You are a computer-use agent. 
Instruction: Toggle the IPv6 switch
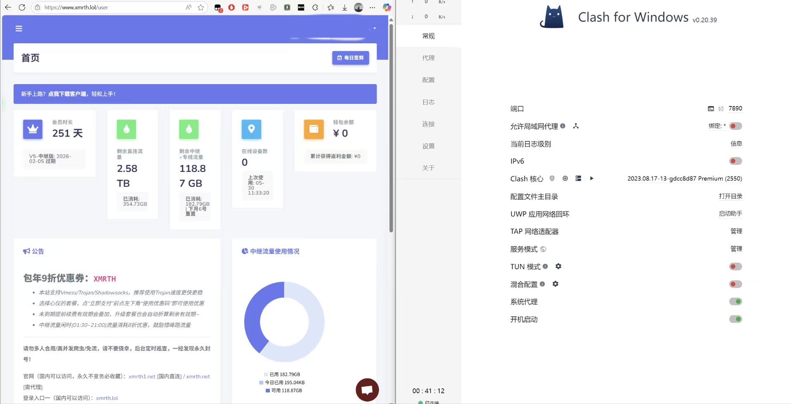click(735, 161)
